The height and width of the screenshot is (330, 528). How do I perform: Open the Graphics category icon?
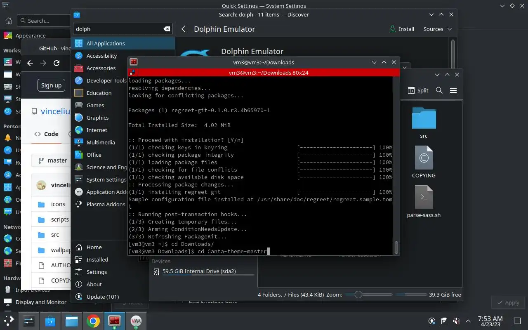tap(79, 118)
